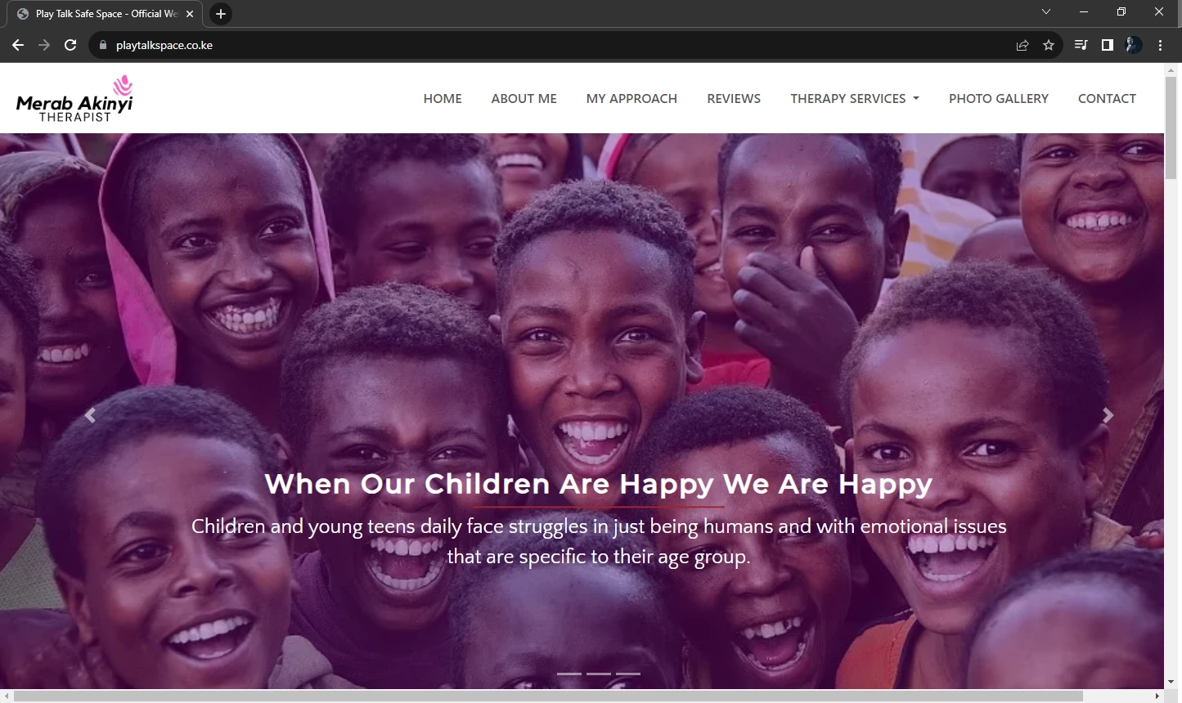This screenshot has height=703, width=1182.
Task: Click the address bar URL field
Action: [556, 45]
